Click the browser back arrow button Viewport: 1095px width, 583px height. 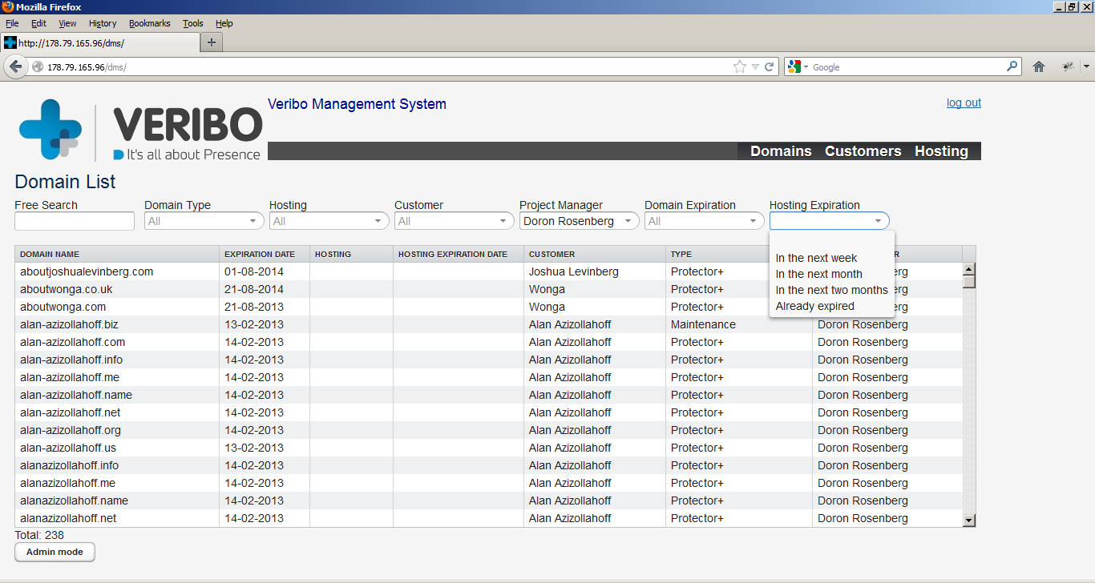(x=15, y=67)
